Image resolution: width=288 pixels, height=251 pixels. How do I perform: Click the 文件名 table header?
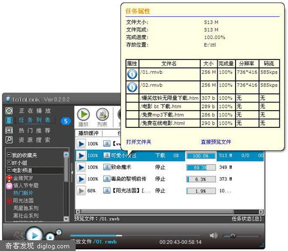[x=169, y=64]
